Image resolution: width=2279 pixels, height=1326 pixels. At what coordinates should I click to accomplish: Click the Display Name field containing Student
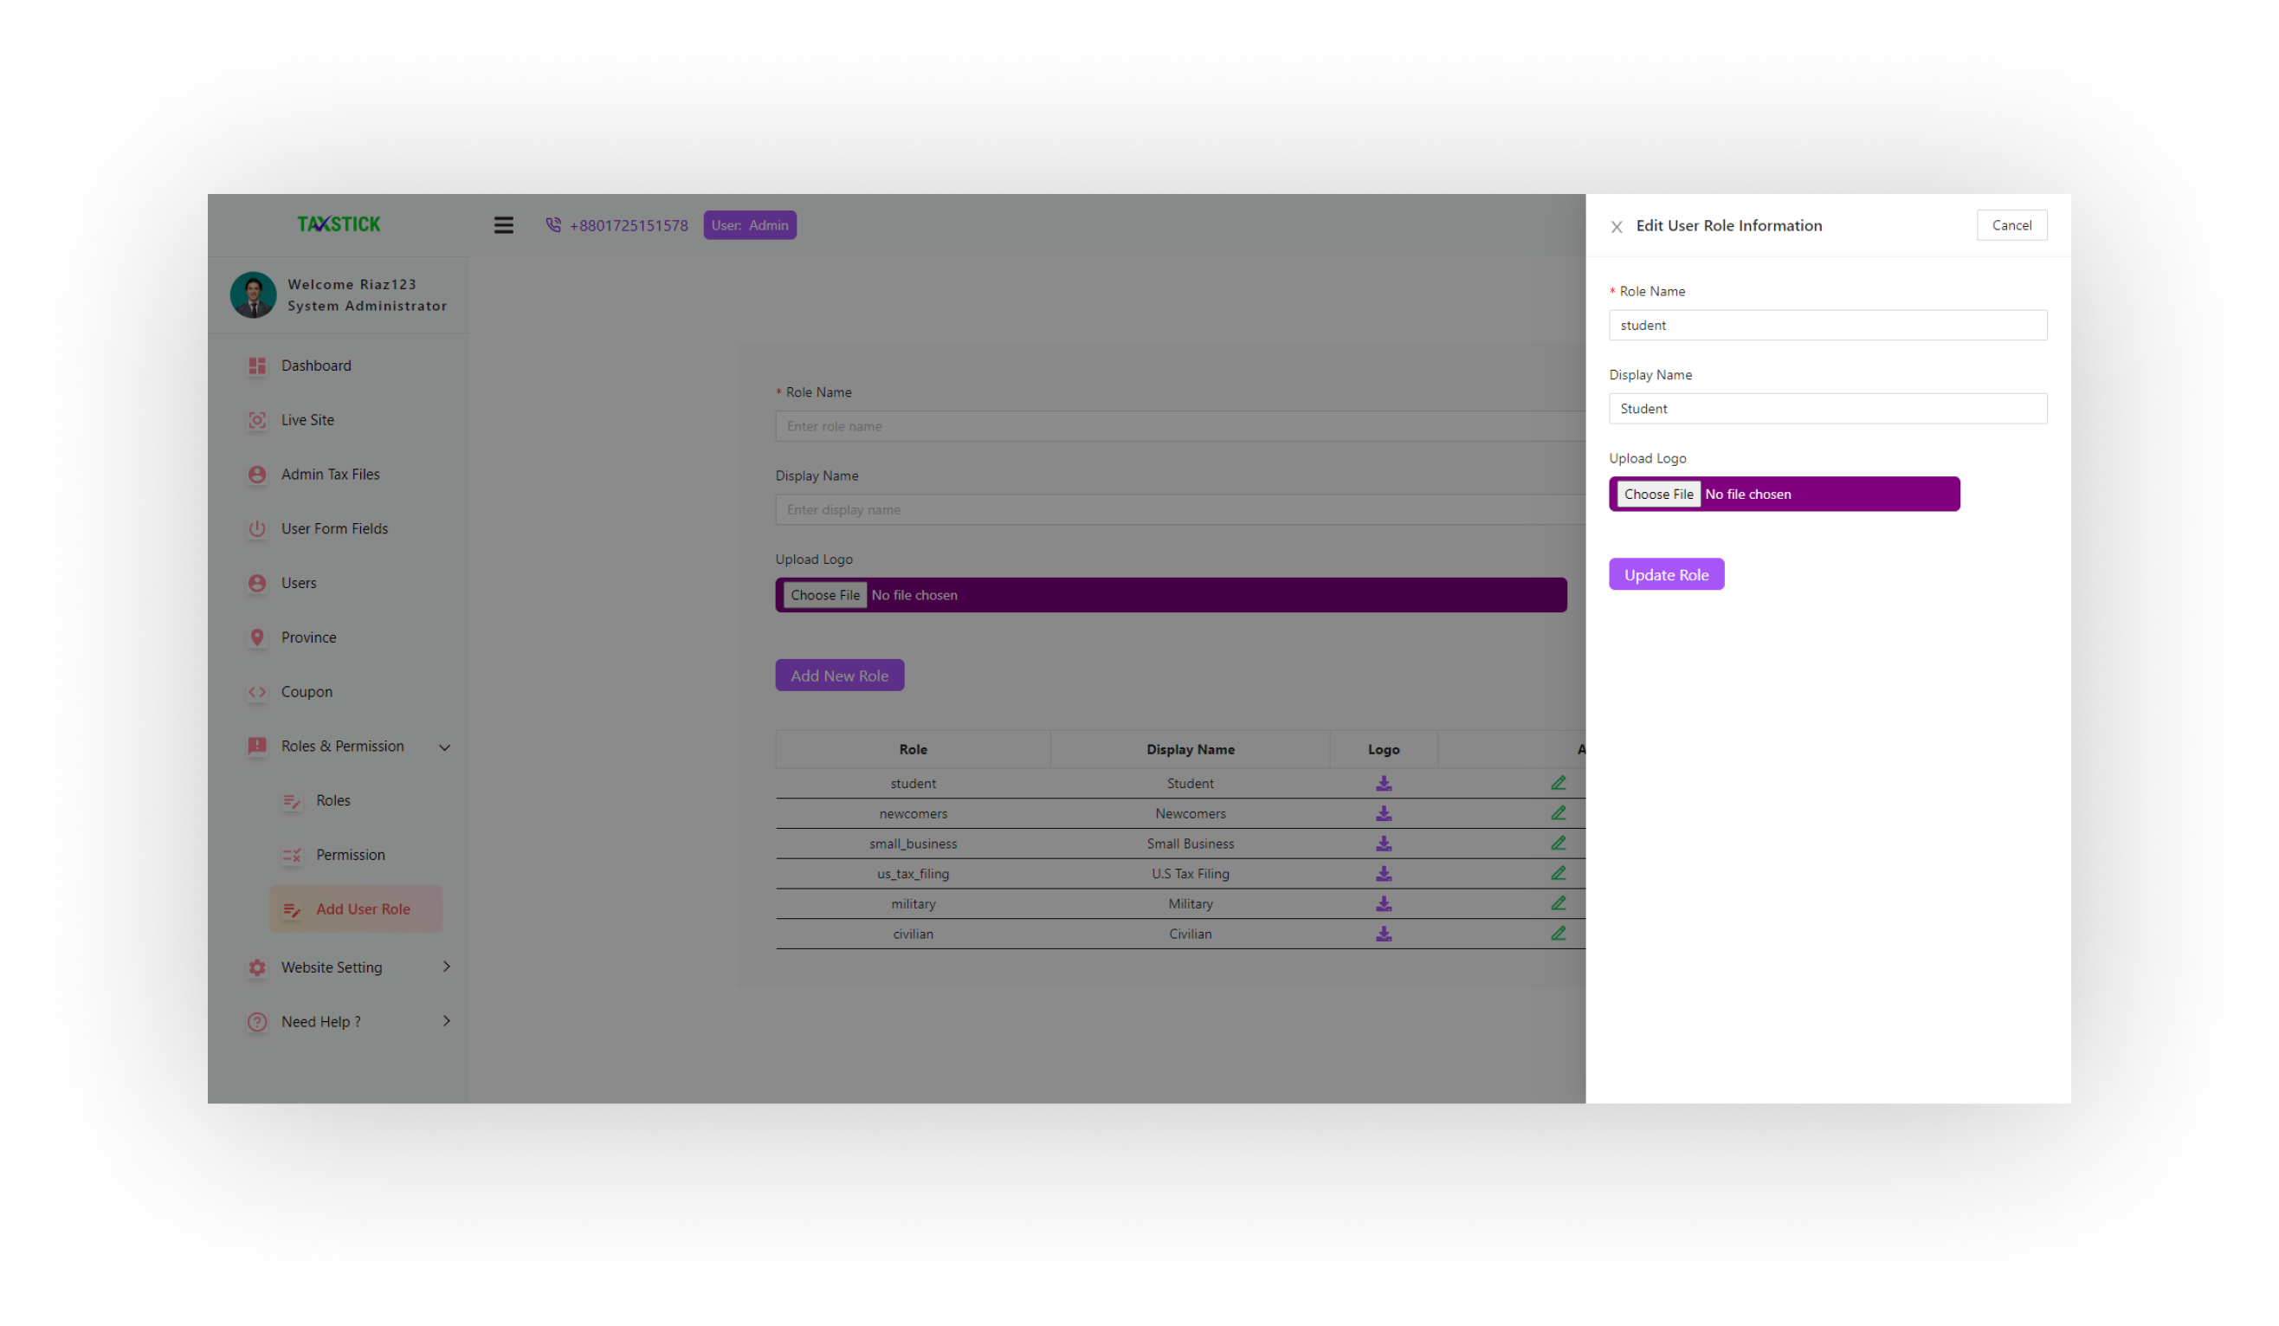pyautogui.click(x=1827, y=409)
